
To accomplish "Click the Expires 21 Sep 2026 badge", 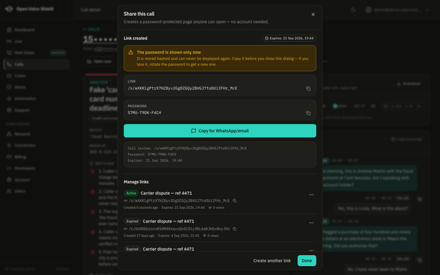I will click(x=289, y=38).
